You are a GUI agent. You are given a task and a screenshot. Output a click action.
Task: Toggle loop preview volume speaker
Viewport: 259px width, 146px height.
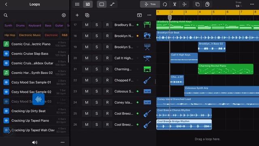coord(34,142)
